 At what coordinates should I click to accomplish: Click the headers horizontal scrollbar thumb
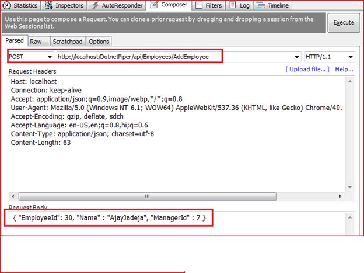coord(148,196)
